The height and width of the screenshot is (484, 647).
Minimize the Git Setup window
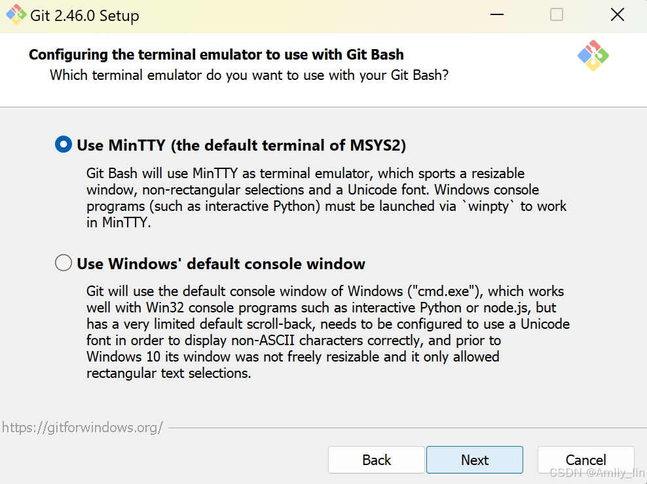(x=497, y=15)
